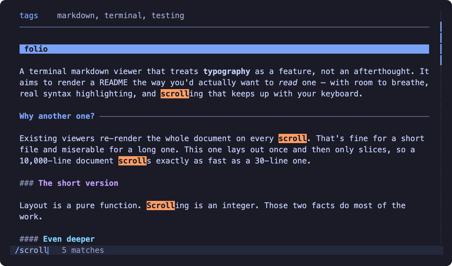Click the 'testing' tag value
The image size is (452, 266).
(x=168, y=15)
